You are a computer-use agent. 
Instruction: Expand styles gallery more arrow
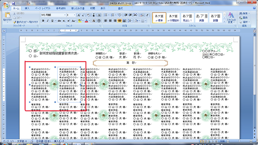tap(224, 21)
